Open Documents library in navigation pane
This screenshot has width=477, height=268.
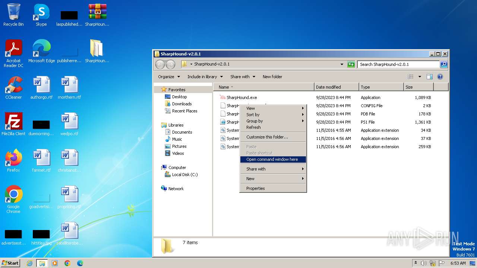[182, 132]
